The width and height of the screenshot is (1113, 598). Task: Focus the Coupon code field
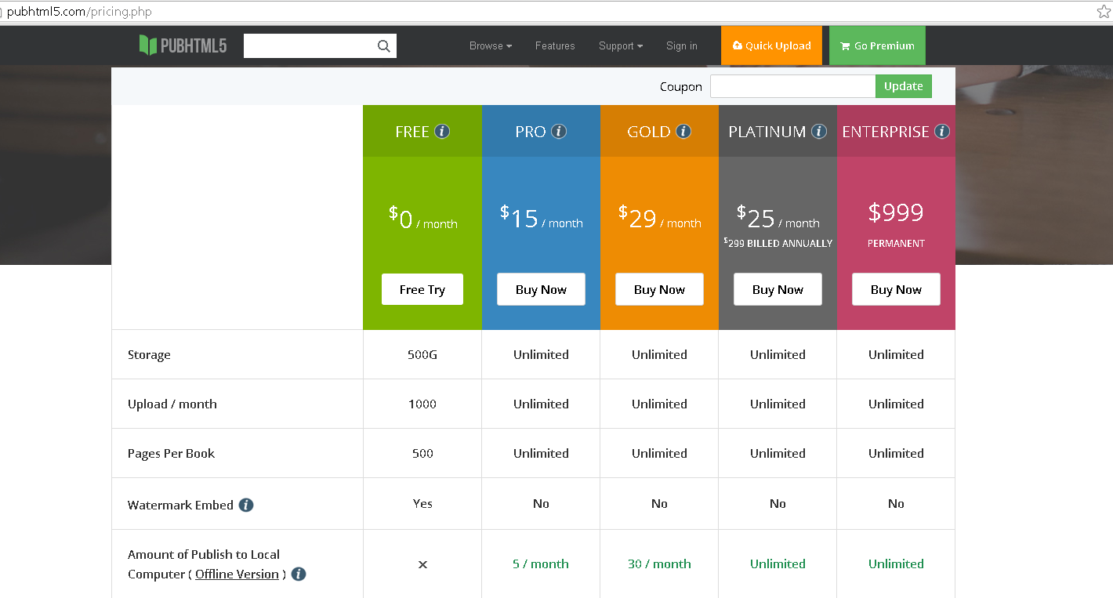[792, 86]
